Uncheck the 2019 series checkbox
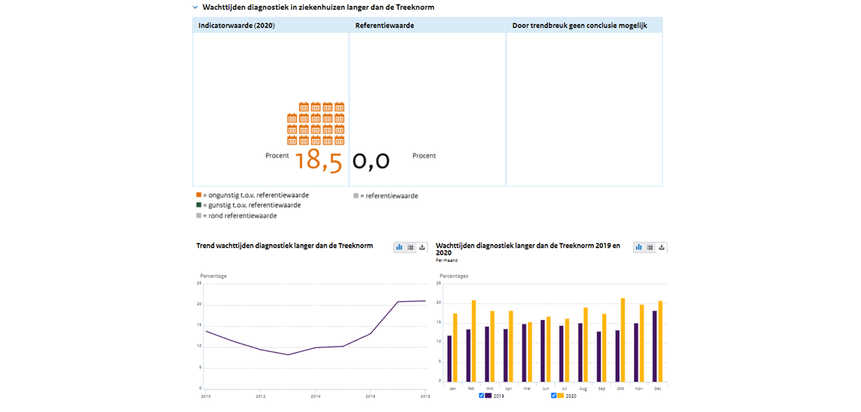The image size is (861, 412). (x=482, y=395)
